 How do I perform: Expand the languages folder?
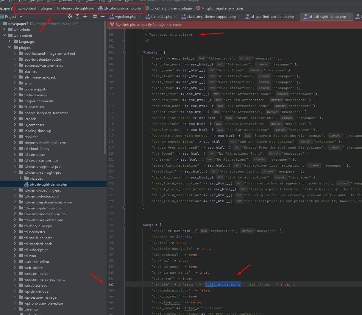click(x=10, y=42)
